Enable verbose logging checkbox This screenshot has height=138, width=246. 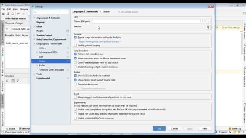[x=75, y=45]
